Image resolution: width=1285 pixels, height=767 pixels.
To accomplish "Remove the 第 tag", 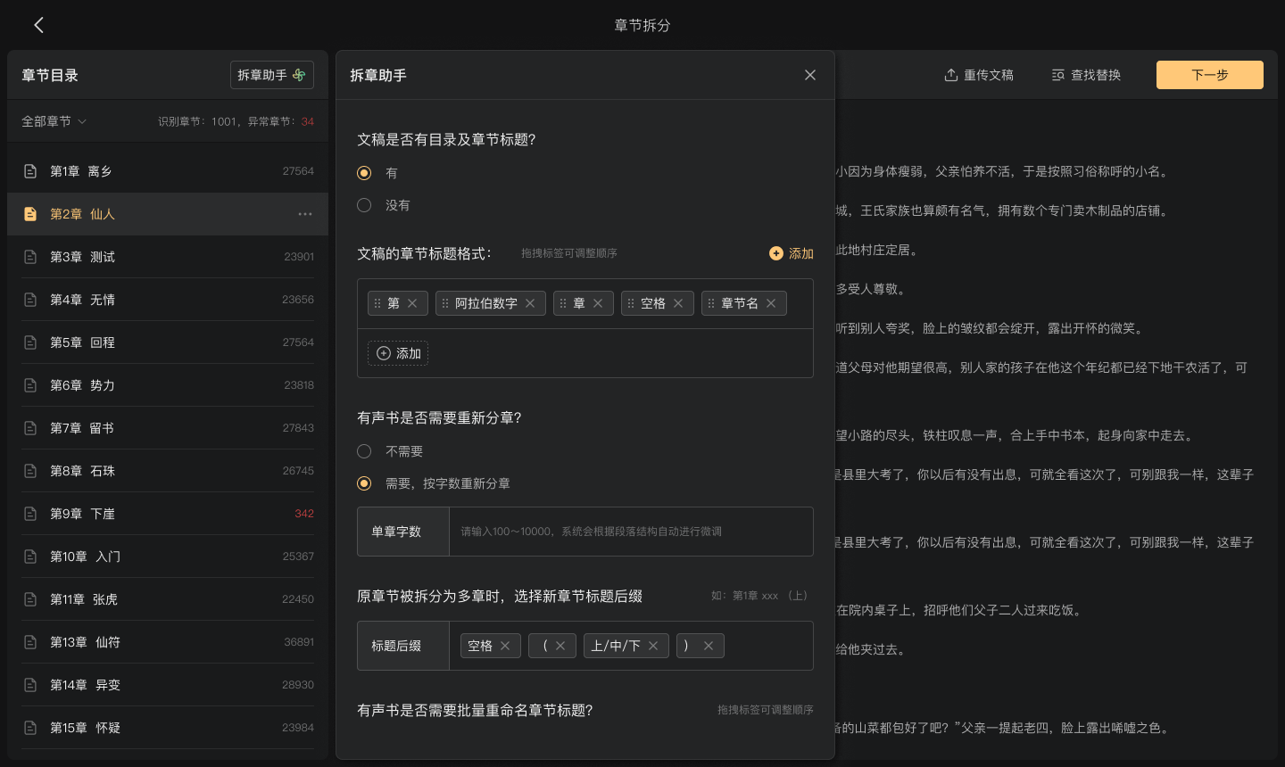I will tap(412, 303).
